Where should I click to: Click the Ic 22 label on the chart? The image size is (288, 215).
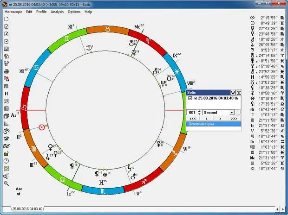click(x=71, y=193)
